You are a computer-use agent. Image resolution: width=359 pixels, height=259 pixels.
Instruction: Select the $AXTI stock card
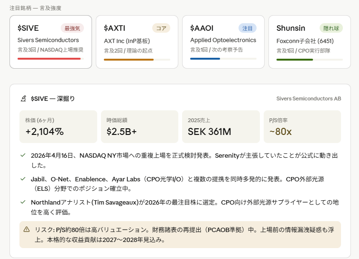tap(137, 42)
